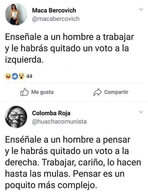This screenshot has width=148, height=193.
Task: Open Colomba Roja's profile picture
Action: (16, 117)
